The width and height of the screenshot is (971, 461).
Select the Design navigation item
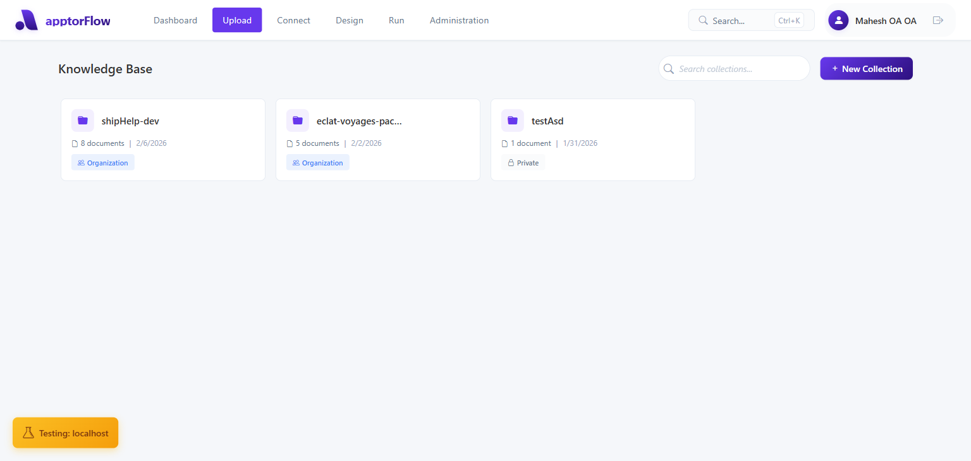[350, 20]
